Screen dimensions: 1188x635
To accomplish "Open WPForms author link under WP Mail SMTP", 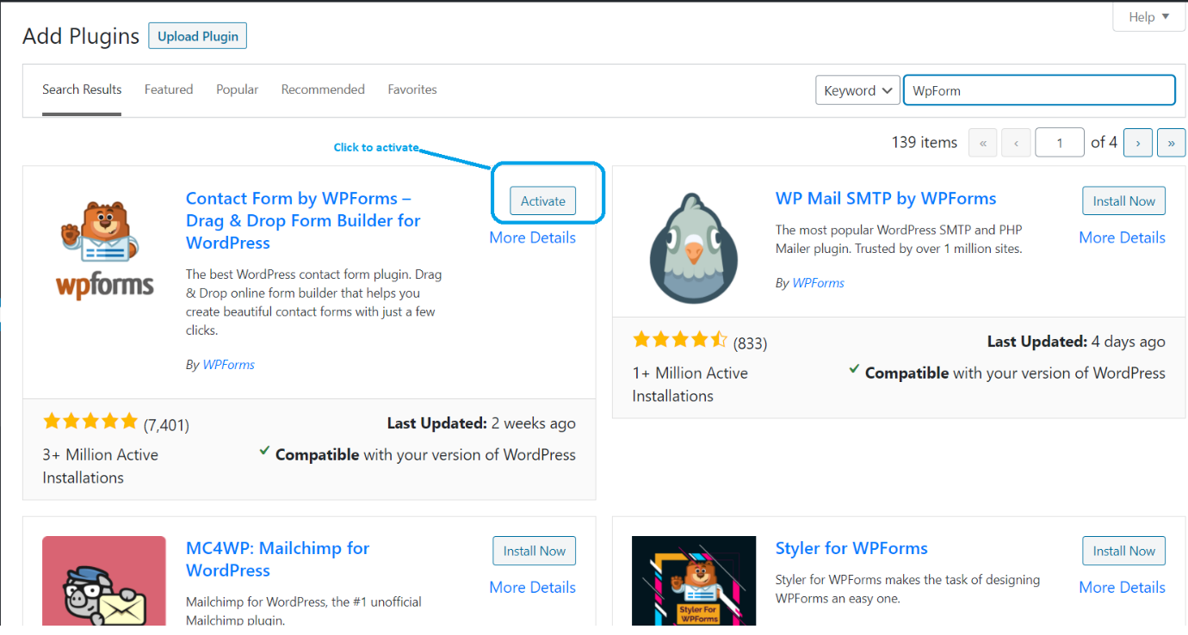I will [819, 282].
